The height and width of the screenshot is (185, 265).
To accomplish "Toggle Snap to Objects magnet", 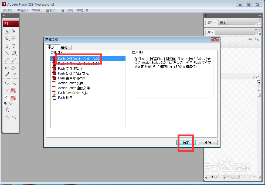I will coord(7,110).
